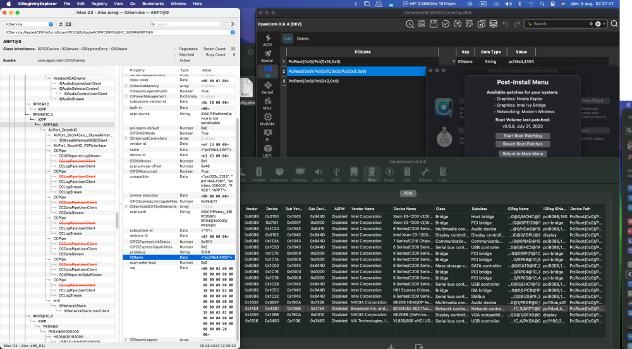Toggle the Active checkbox
Screen dimensions: 632x349
click(x=175, y=61)
